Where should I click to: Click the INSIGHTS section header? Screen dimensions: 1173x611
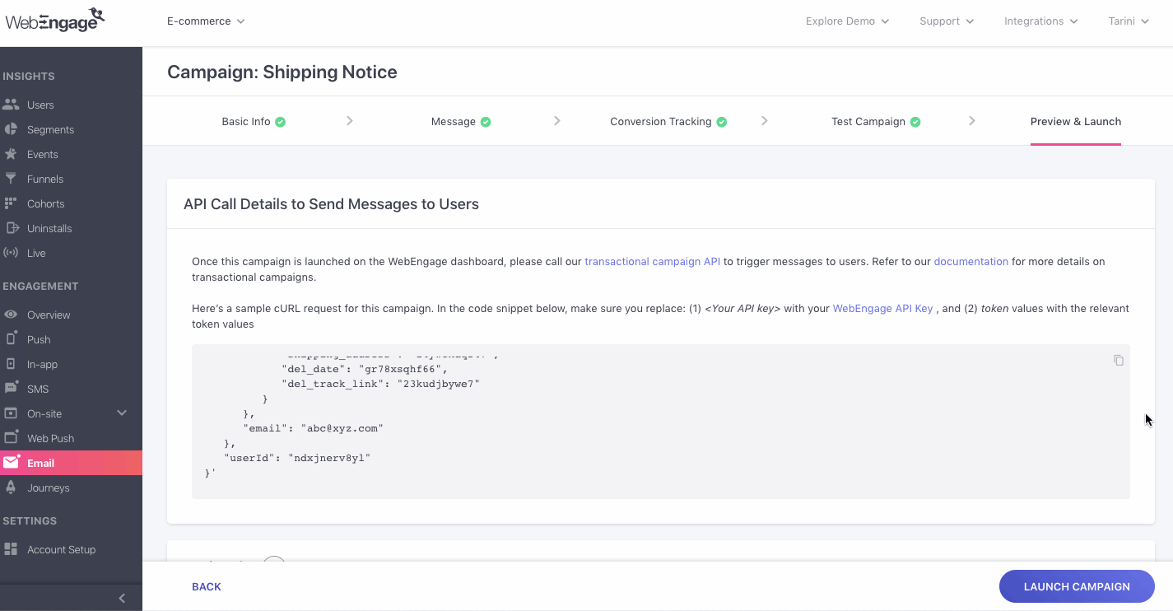click(x=29, y=77)
